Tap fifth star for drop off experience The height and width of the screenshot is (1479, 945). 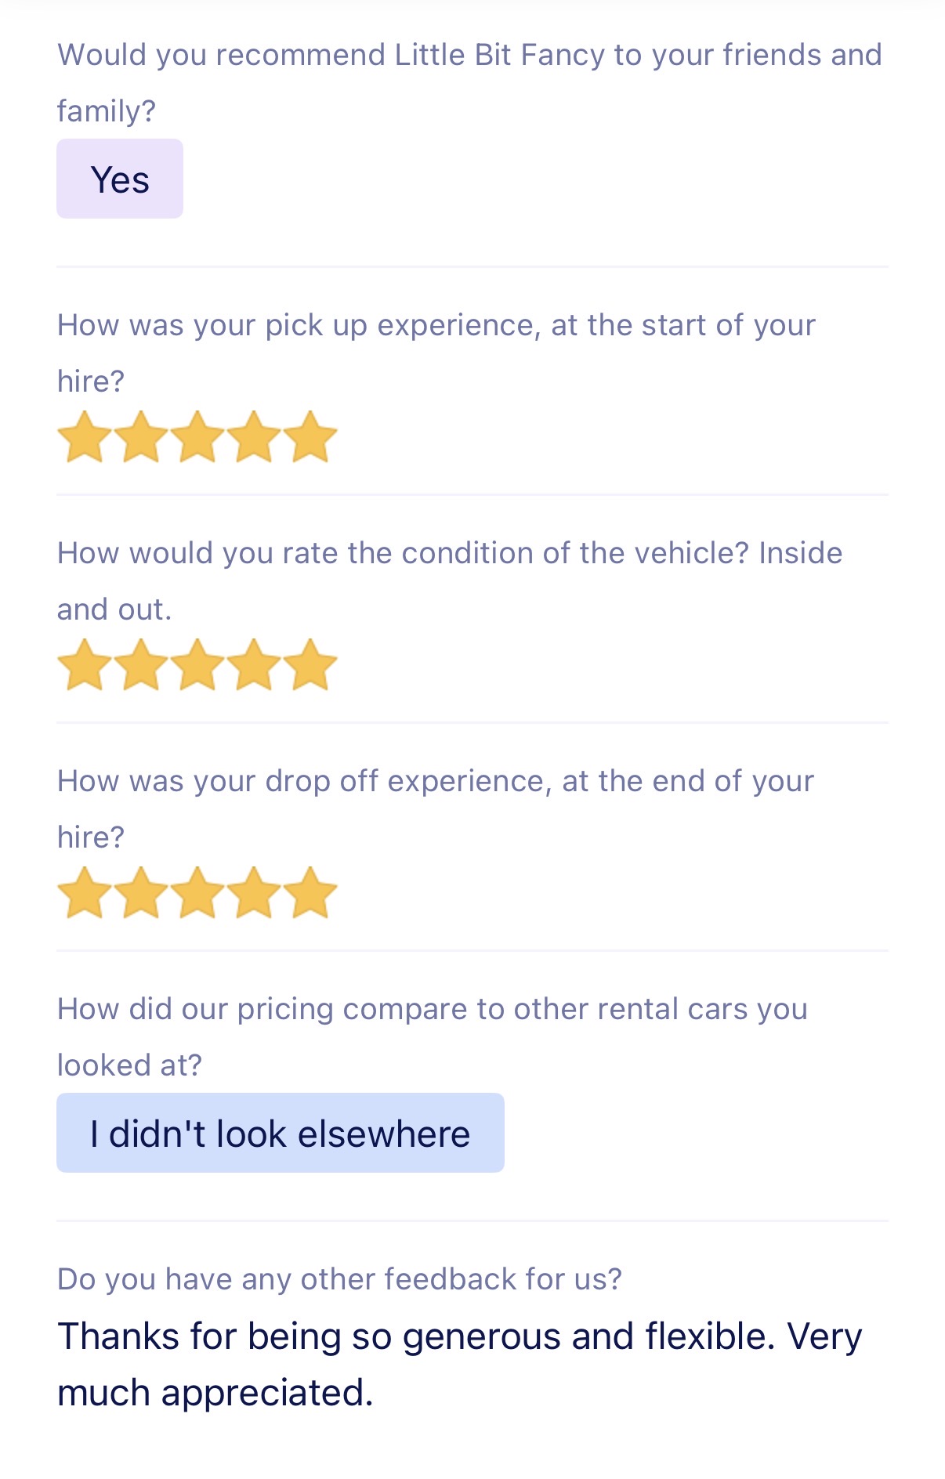pyautogui.click(x=310, y=893)
